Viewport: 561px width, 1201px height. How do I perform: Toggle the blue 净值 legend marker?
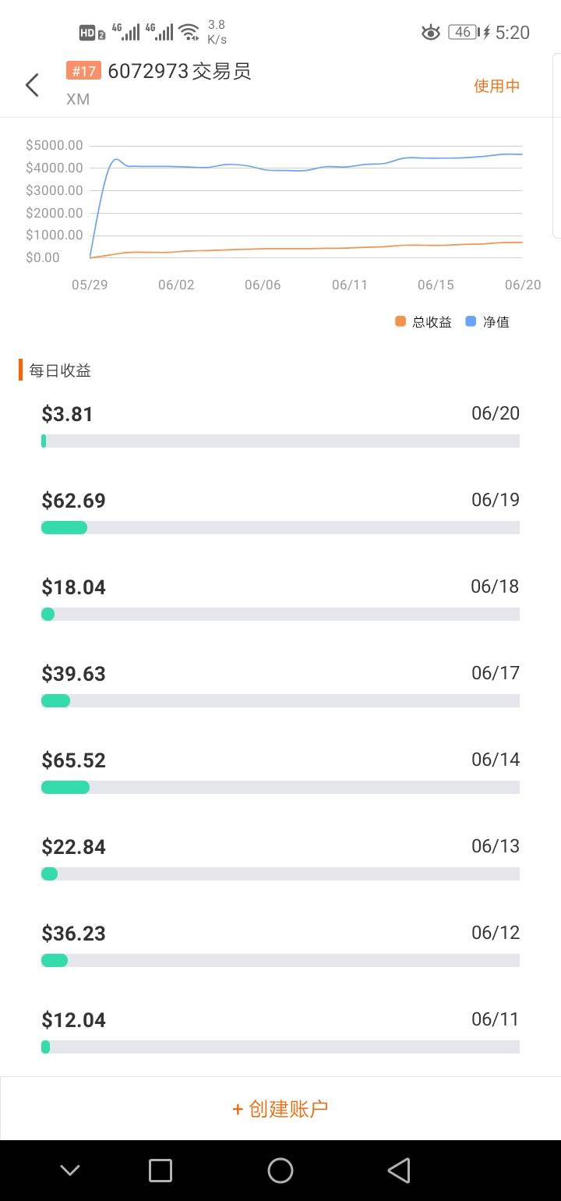coord(471,321)
